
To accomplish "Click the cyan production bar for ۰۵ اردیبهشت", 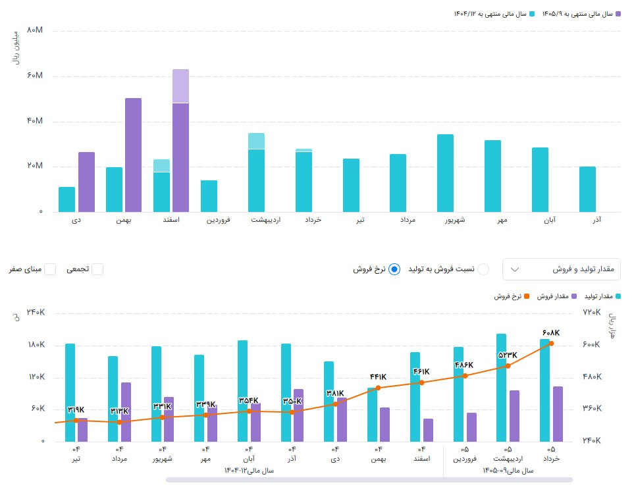I will click(x=502, y=388).
